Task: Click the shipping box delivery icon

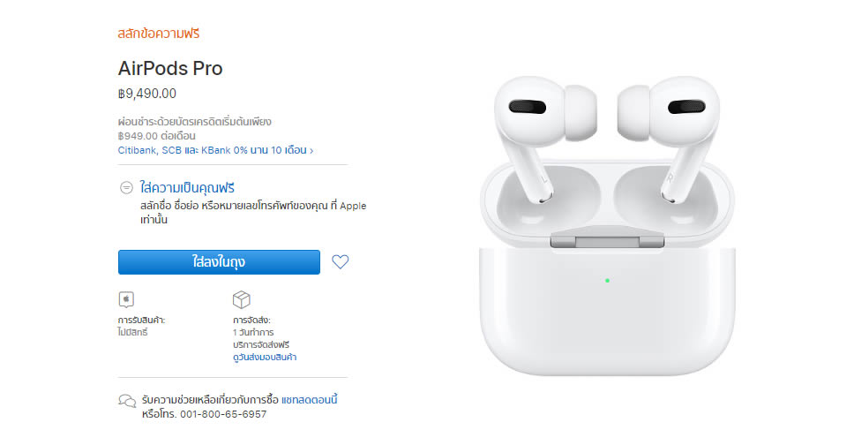Action: (241, 299)
